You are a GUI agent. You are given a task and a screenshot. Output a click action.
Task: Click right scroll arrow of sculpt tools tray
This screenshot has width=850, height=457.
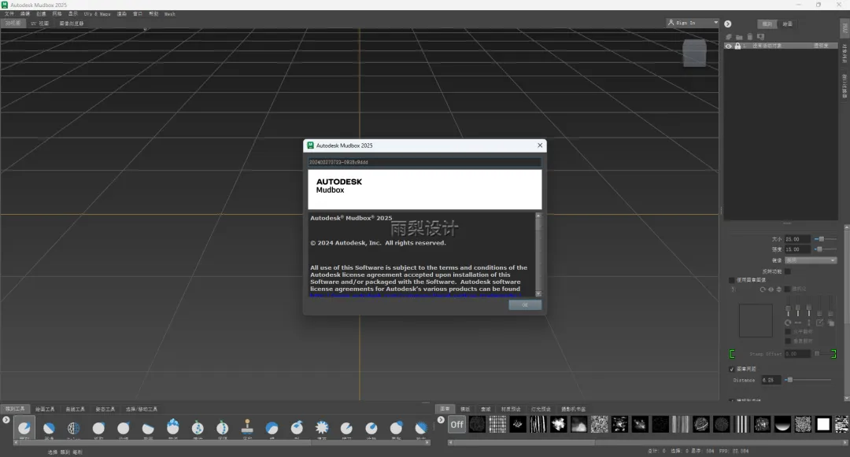pos(428,442)
